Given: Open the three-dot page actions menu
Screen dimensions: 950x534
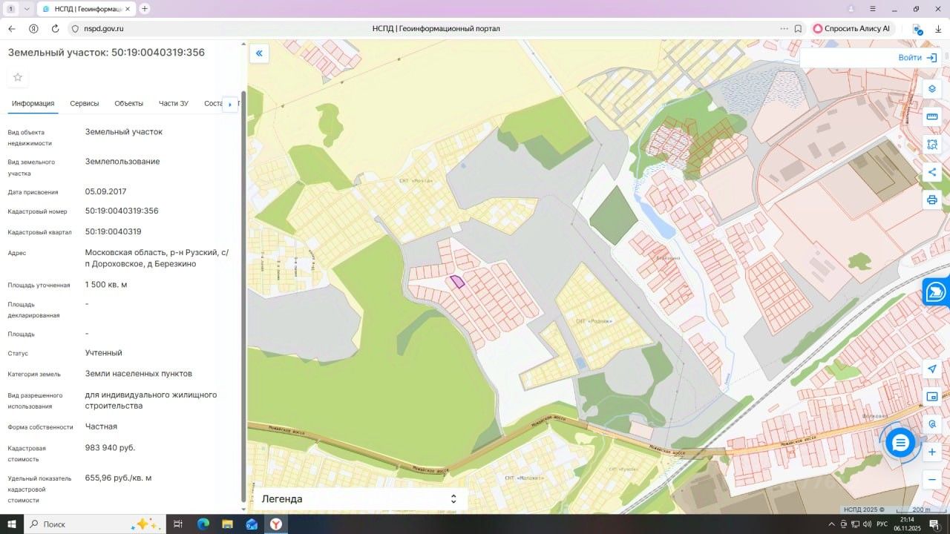Looking at the screenshot, I should click(784, 28).
